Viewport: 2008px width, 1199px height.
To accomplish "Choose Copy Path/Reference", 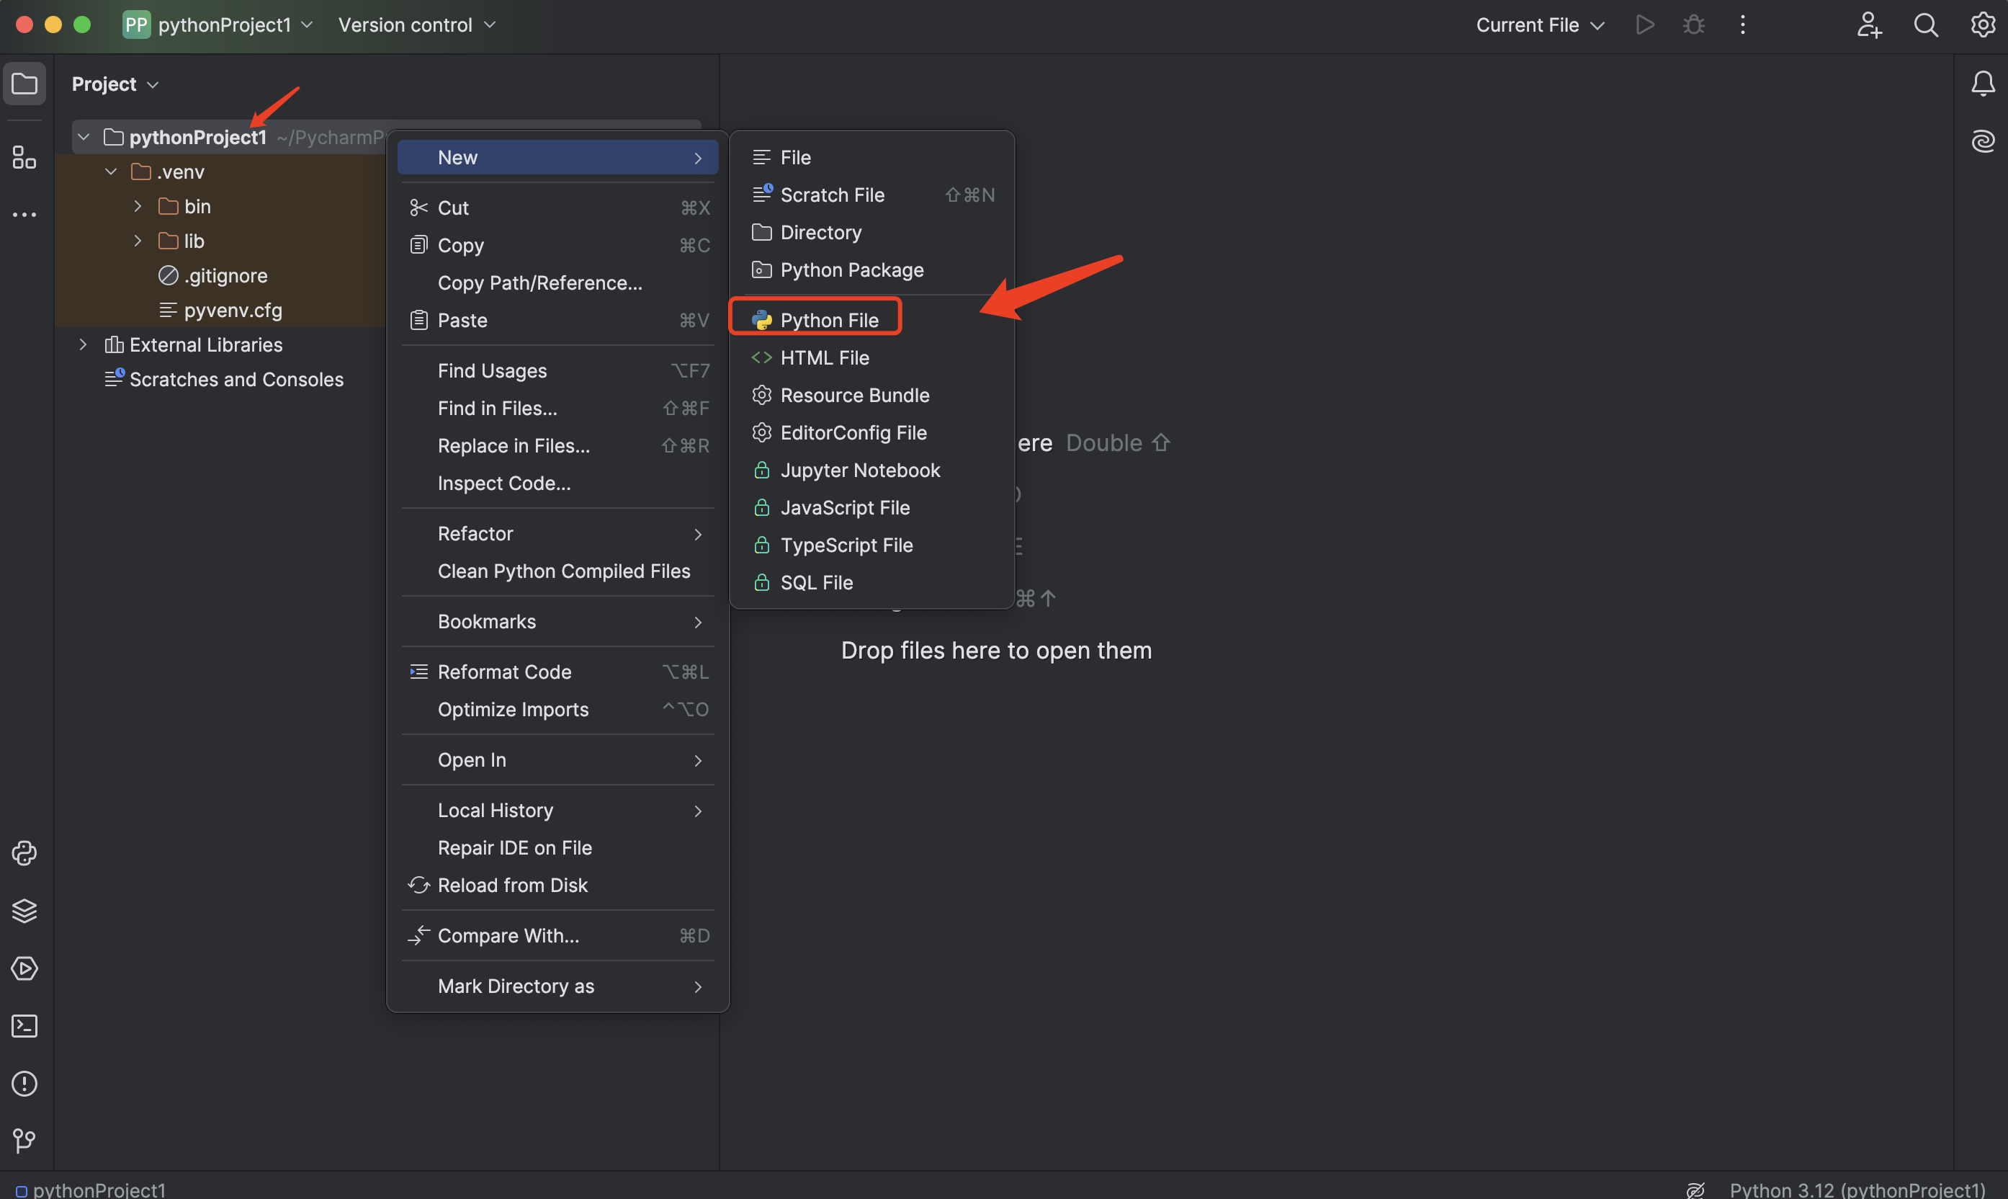I will click(x=558, y=282).
